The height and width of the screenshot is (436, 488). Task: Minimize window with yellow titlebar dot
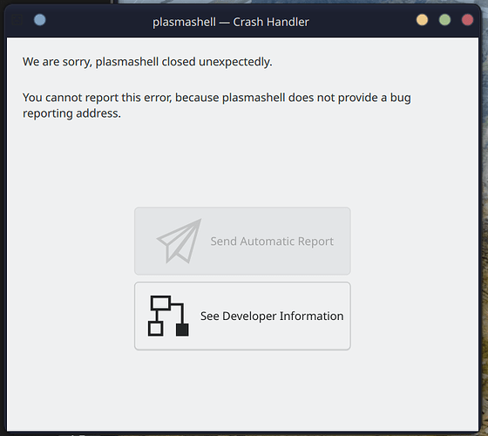tap(422, 20)
